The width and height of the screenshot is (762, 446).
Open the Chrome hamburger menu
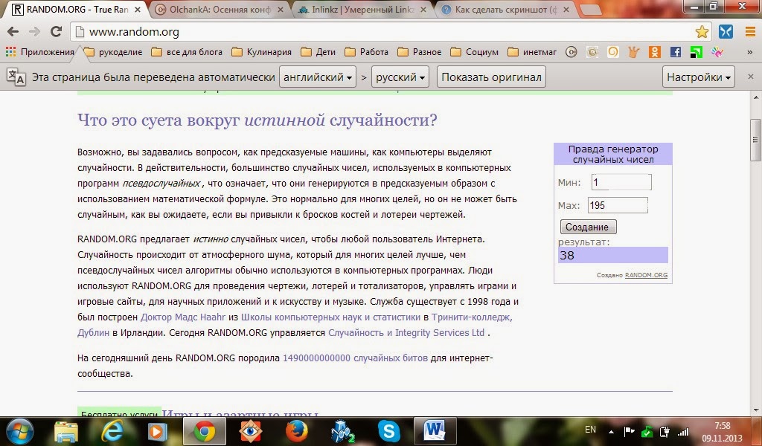click(750, 32)
